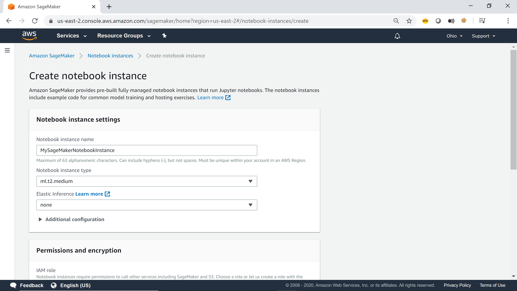Click the Feedback speech bubble icon

(x=13, y=285)
